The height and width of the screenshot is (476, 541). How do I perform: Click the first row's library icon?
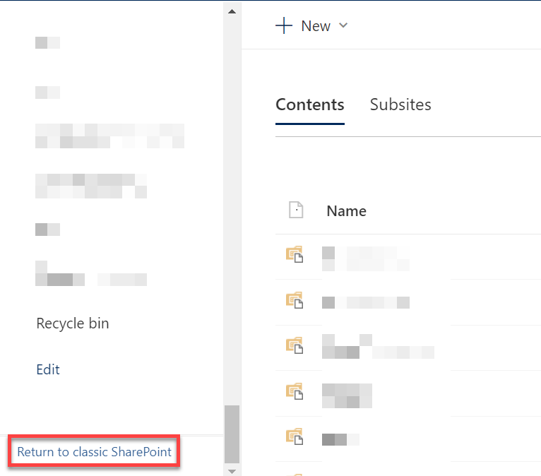tap(294, 256)
